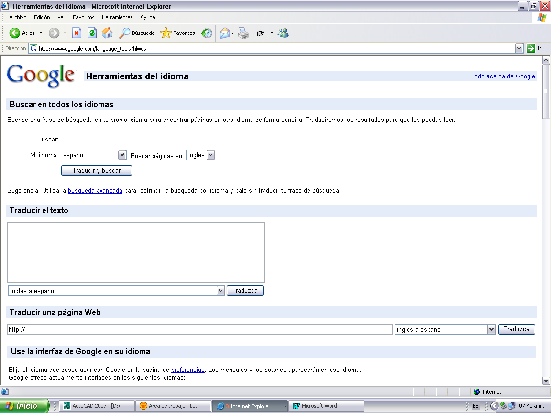
Task: Click the Forward arrow toolbar icon
Action: [54, 33]
